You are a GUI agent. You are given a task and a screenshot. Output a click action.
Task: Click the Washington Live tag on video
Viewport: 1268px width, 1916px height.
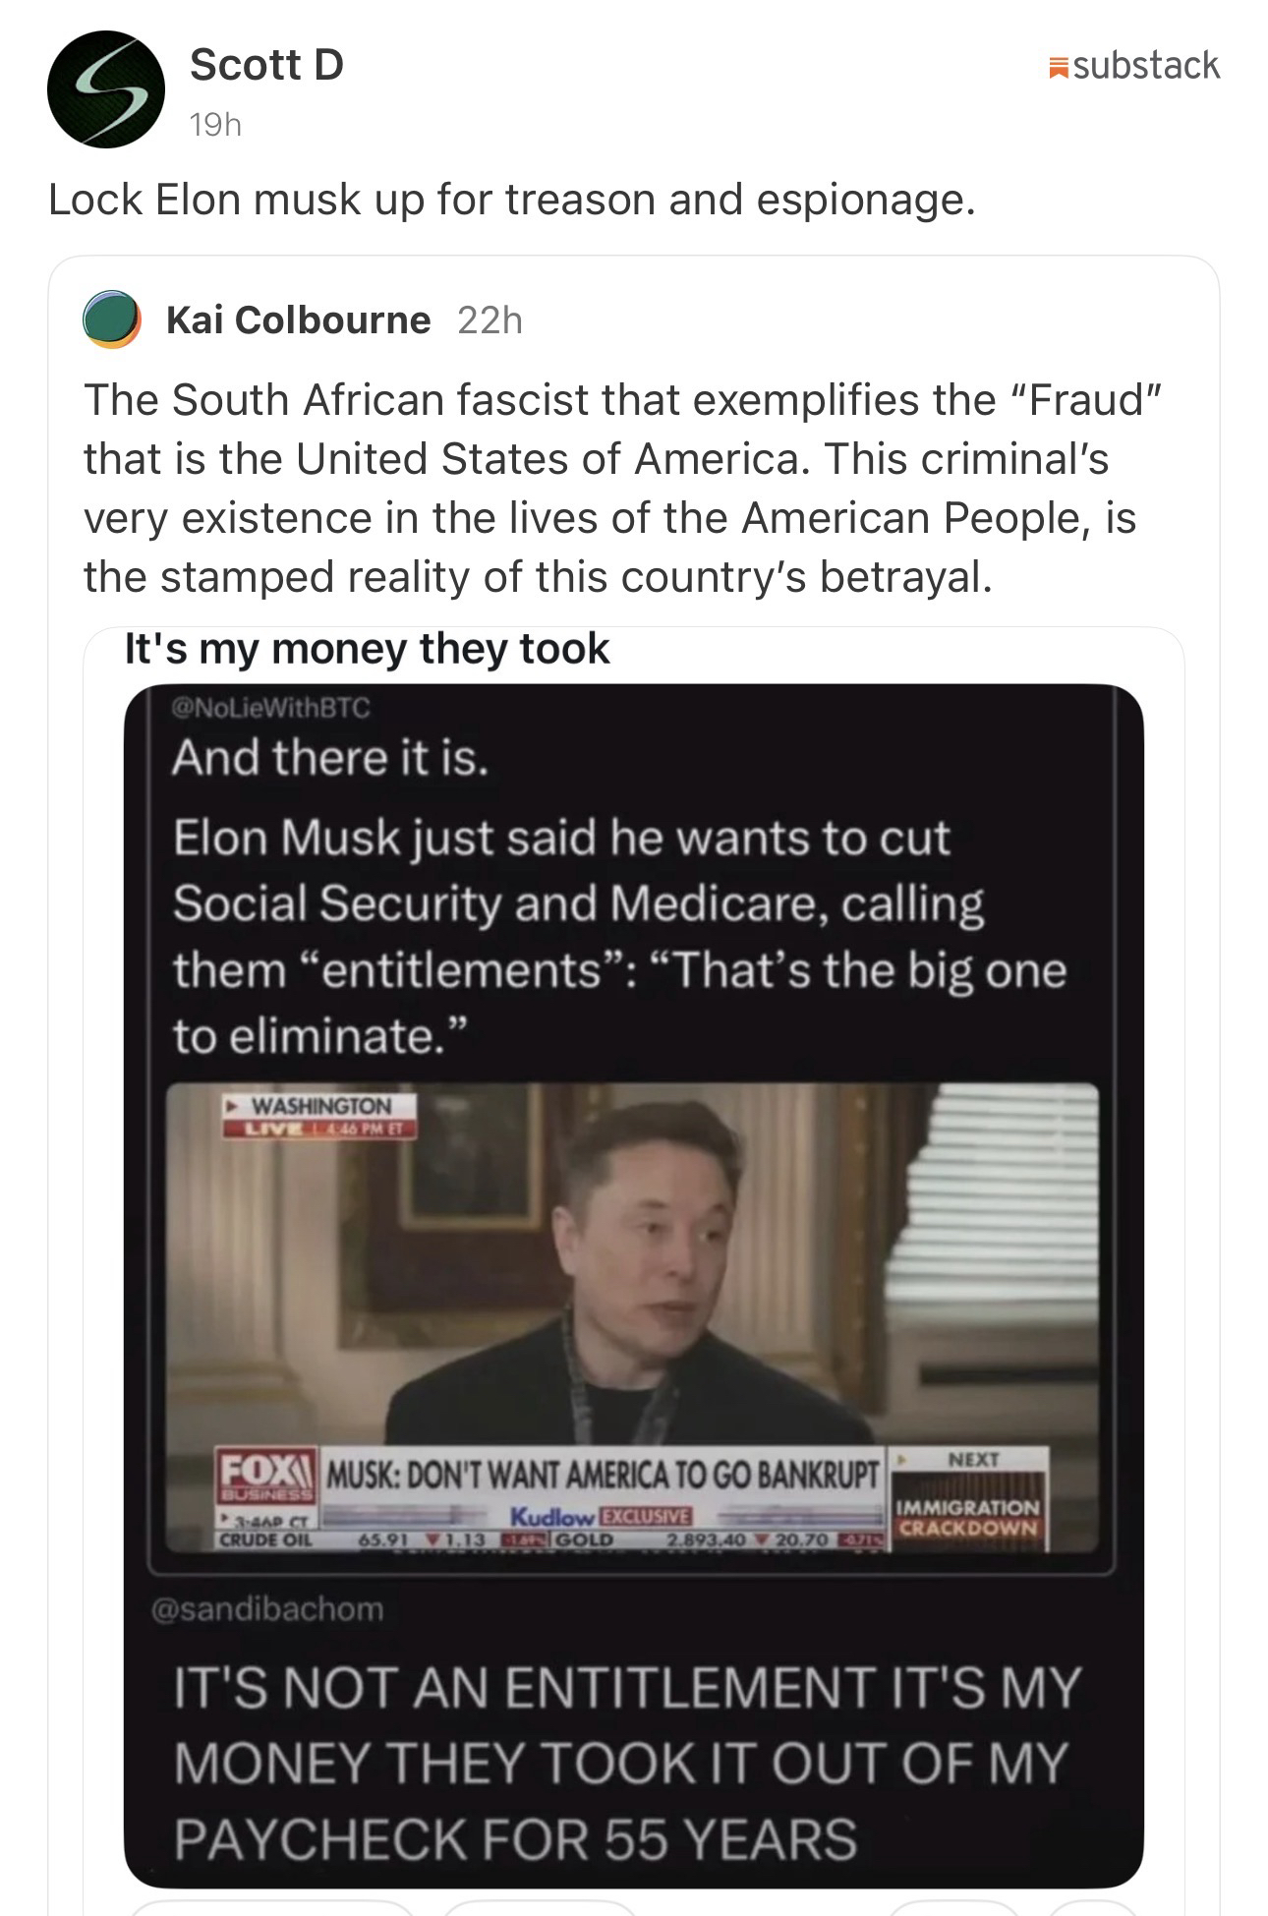(x=318, y=1116)
